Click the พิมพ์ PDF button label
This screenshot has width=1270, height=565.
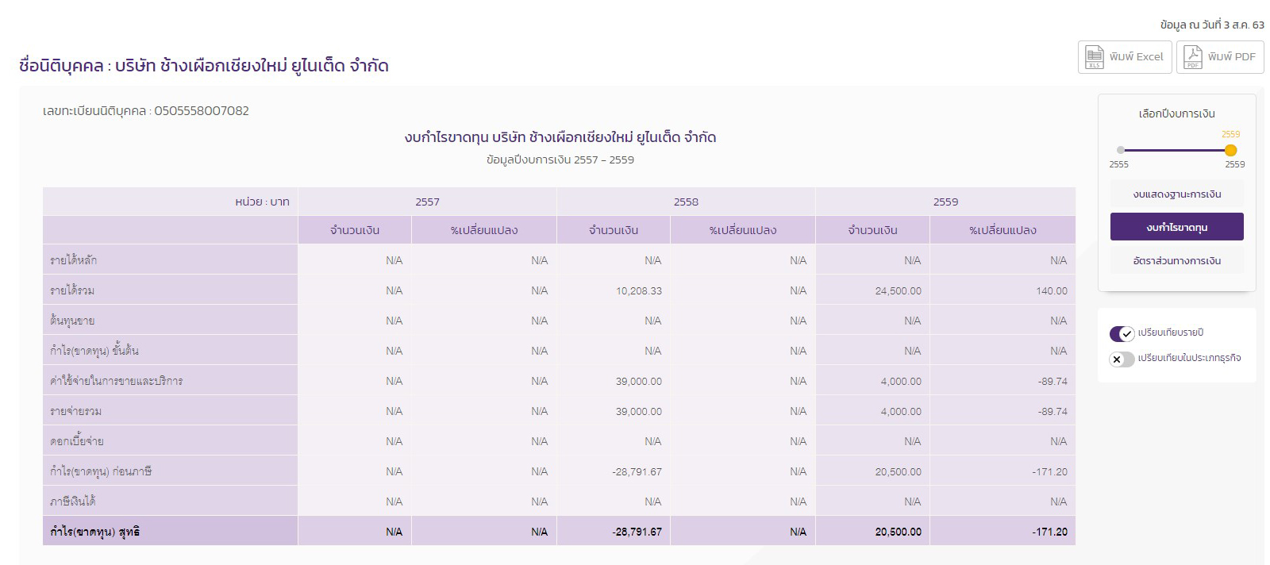(x=1231, y=57)
